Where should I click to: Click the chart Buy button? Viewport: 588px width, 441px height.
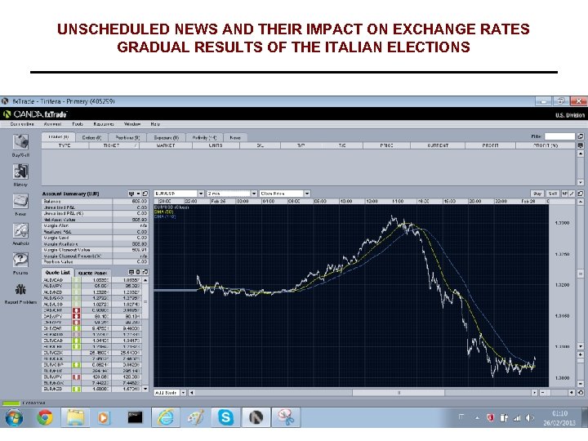(537, 194)
